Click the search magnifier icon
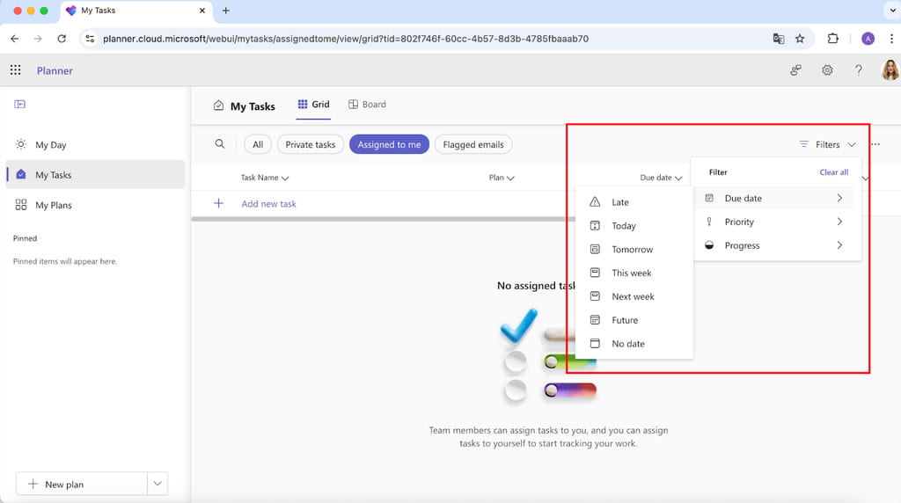Screen dimensions: 901x503 pyautogui.click(x=219, y=144)
